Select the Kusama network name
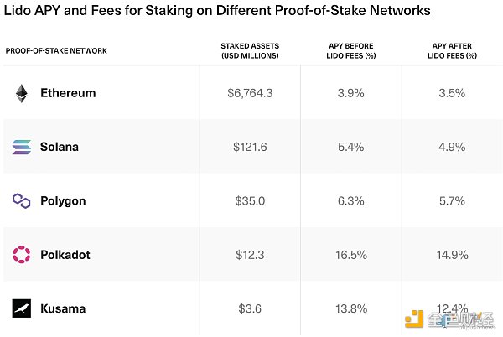Viewport: 503px width, 337px height. [63, 308]
